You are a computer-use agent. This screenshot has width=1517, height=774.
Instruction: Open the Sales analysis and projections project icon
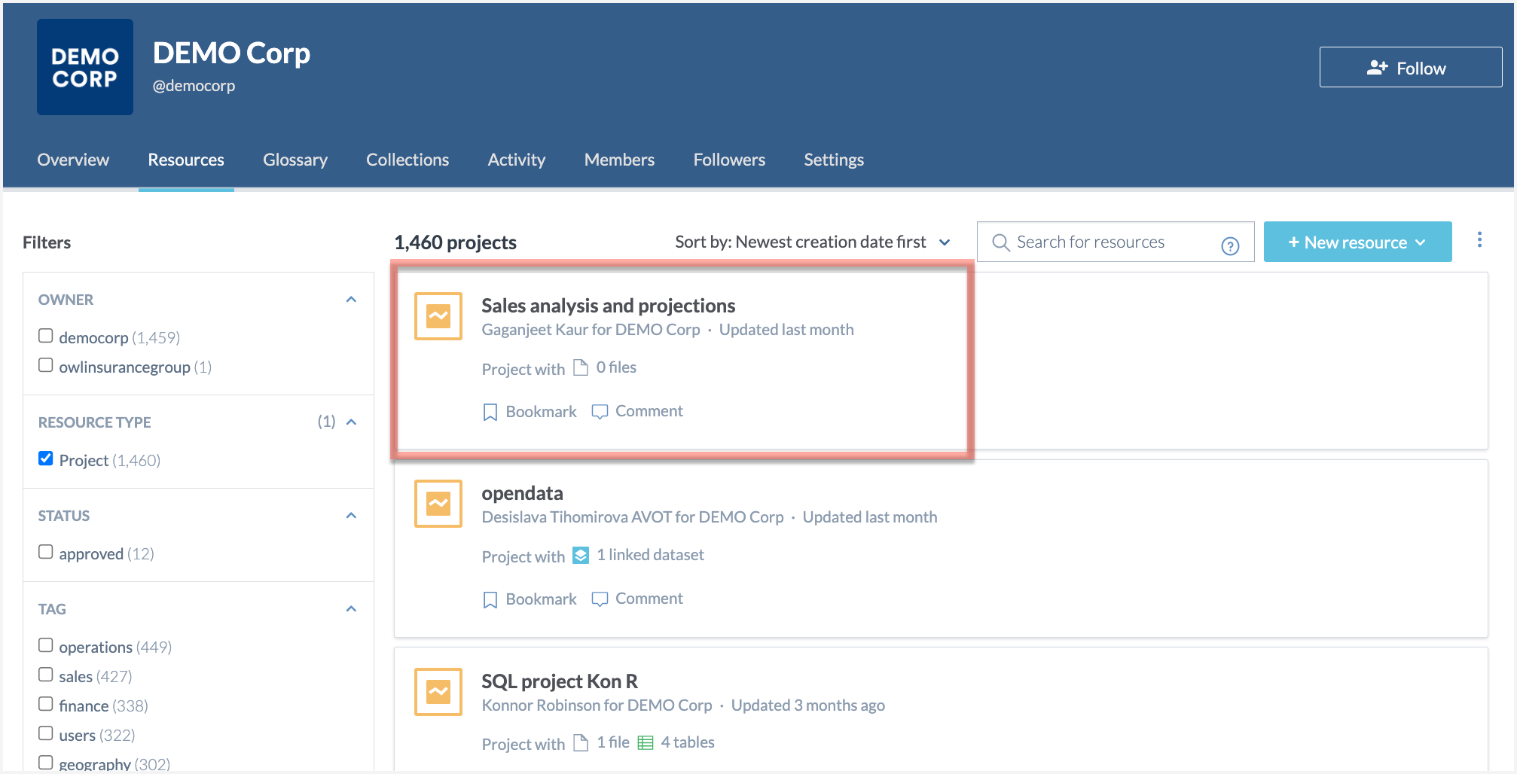click(438, 316)
